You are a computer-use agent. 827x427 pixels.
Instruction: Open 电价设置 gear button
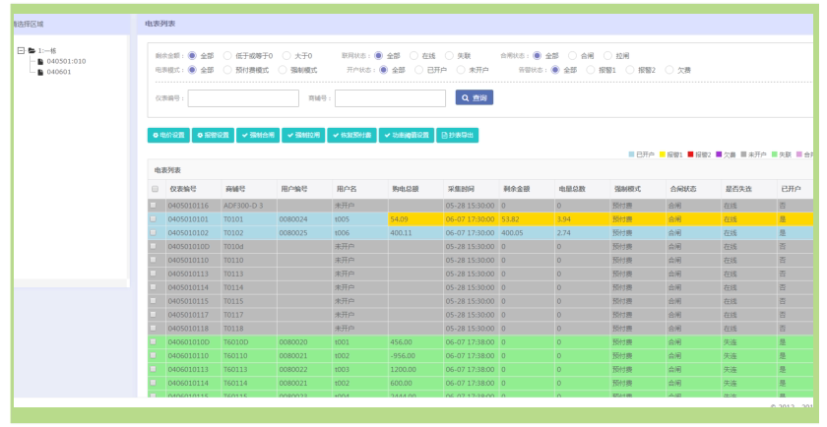click(x=168, y=136)
